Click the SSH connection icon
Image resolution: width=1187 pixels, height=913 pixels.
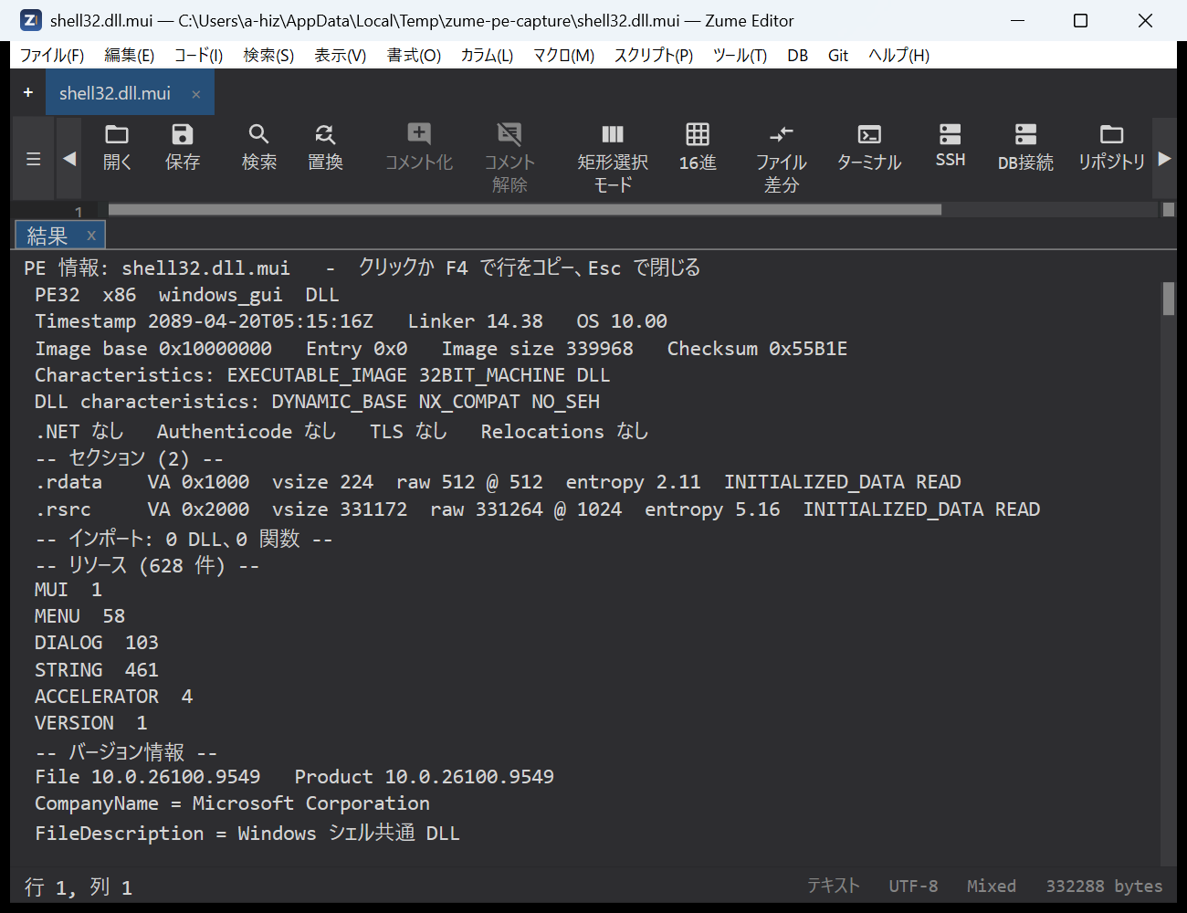point(951,146)
